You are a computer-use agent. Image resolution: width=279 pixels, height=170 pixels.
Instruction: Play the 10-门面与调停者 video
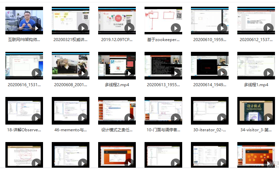pyautogui.click(x=176, y=118)
